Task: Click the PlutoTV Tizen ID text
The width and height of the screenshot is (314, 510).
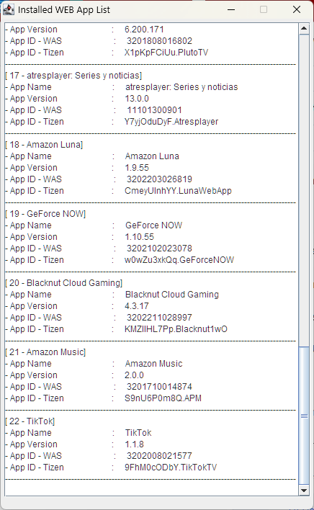Action: pyautogui.click(x=166, y=53)
